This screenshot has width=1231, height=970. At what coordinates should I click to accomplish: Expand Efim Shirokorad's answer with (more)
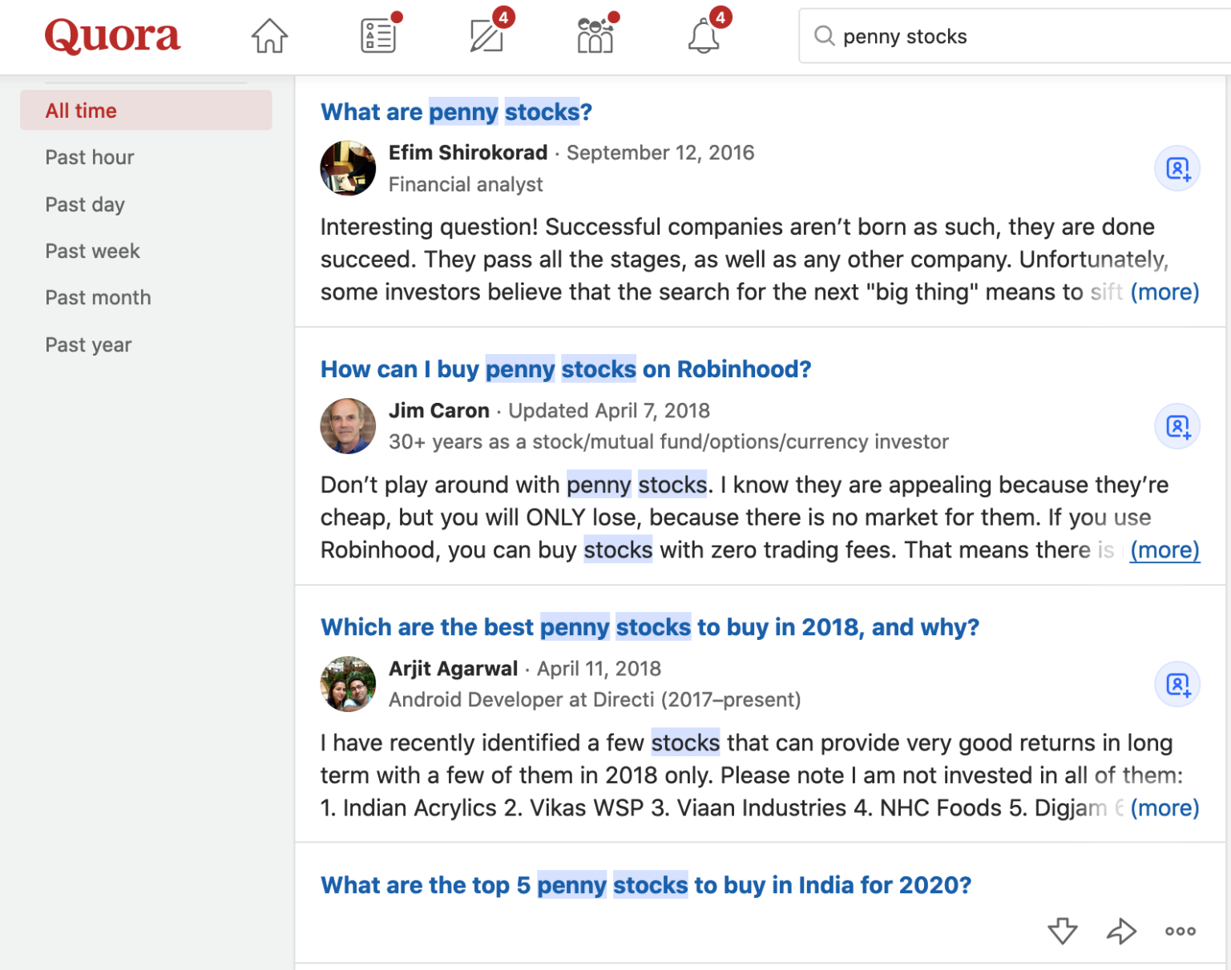click(1166, 292)
